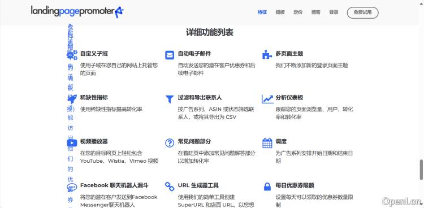Click the description 使用稀缺性指标提高转化率
Viewport: 424px width, 208px height.
tap(111, 109)
